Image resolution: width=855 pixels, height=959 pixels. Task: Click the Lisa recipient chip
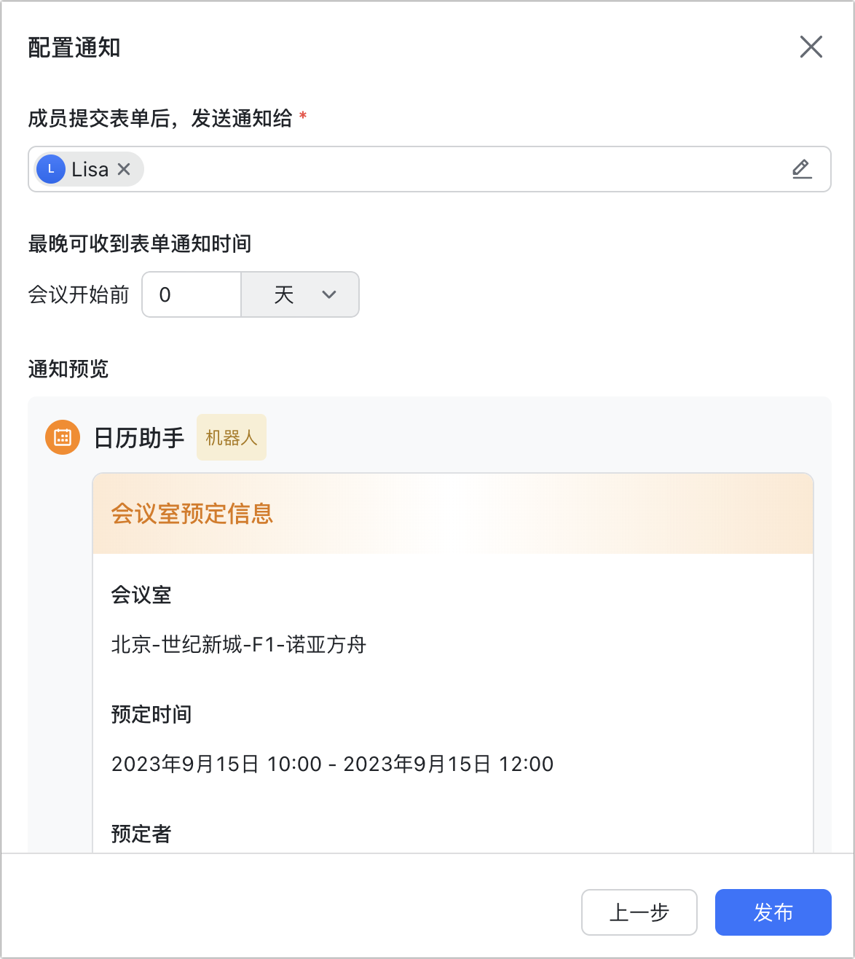point(89,169)
